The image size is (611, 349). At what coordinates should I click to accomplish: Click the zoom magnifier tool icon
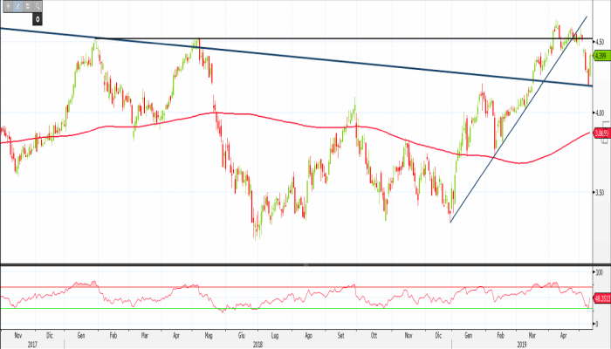click(x=36, y=5)
